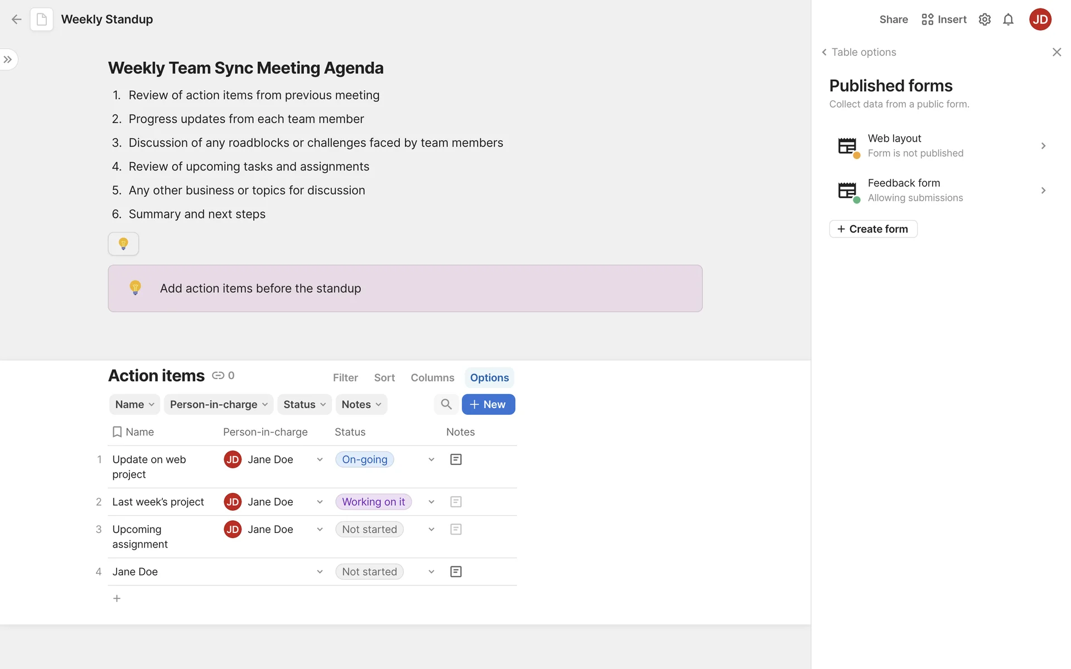This screenshot has height=669, width=1071.
Task: Add a new row with New button
Action: 488,404
